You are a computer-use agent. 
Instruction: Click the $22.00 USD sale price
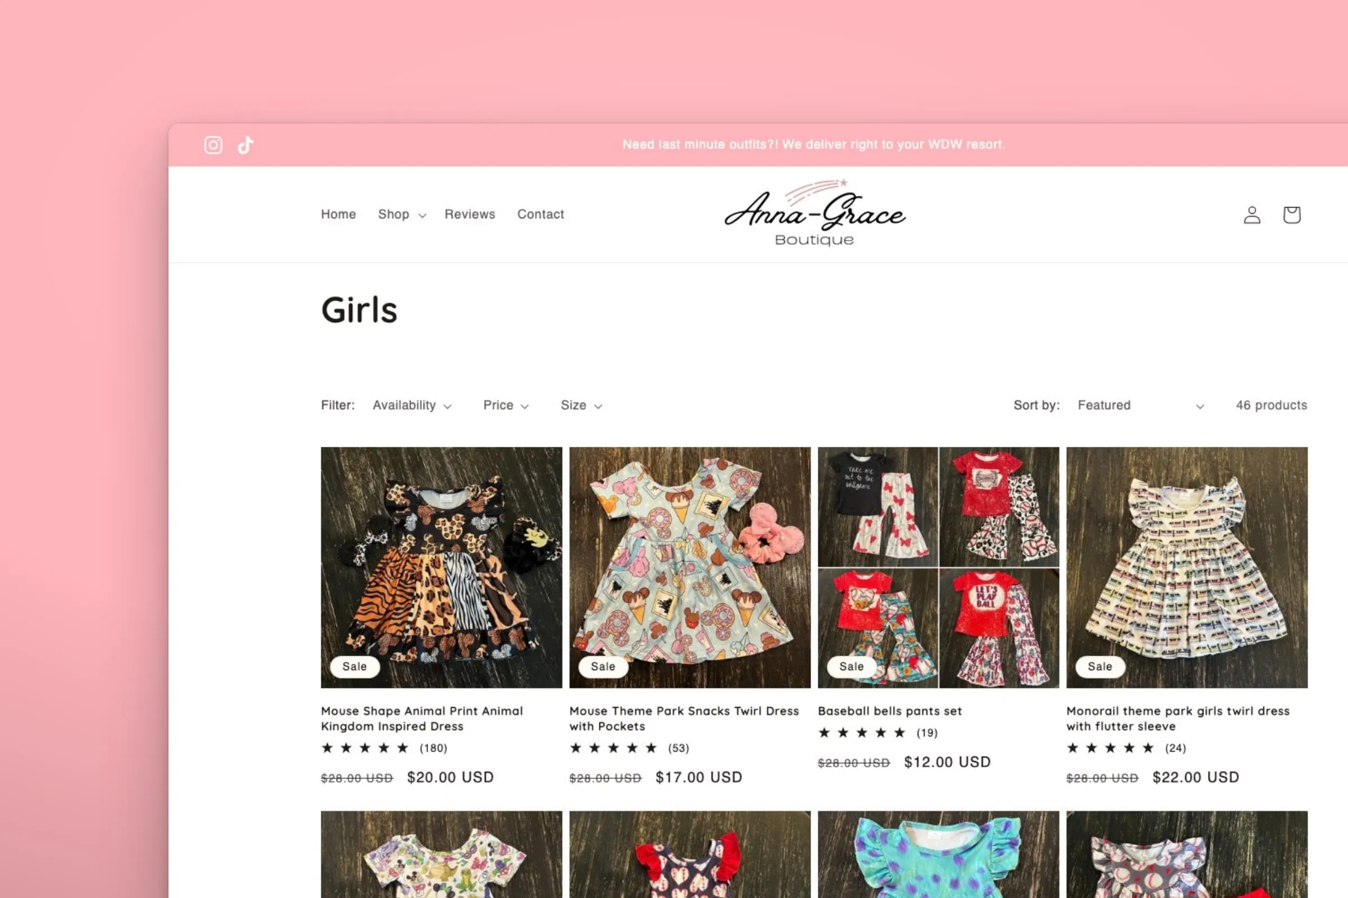(1196, 777)
